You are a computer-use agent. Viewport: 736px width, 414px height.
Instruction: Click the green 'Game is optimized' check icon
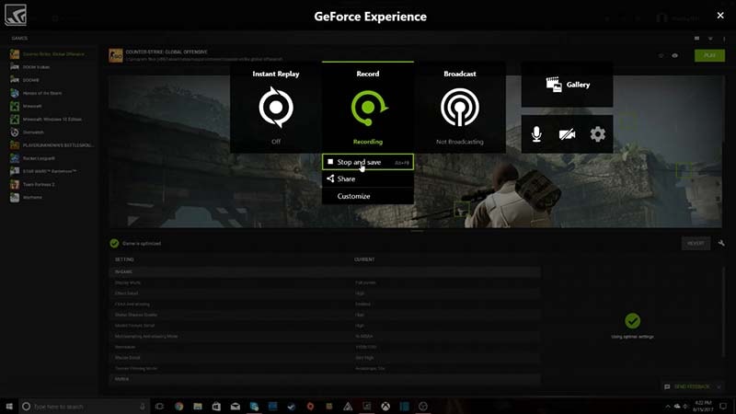114,243
